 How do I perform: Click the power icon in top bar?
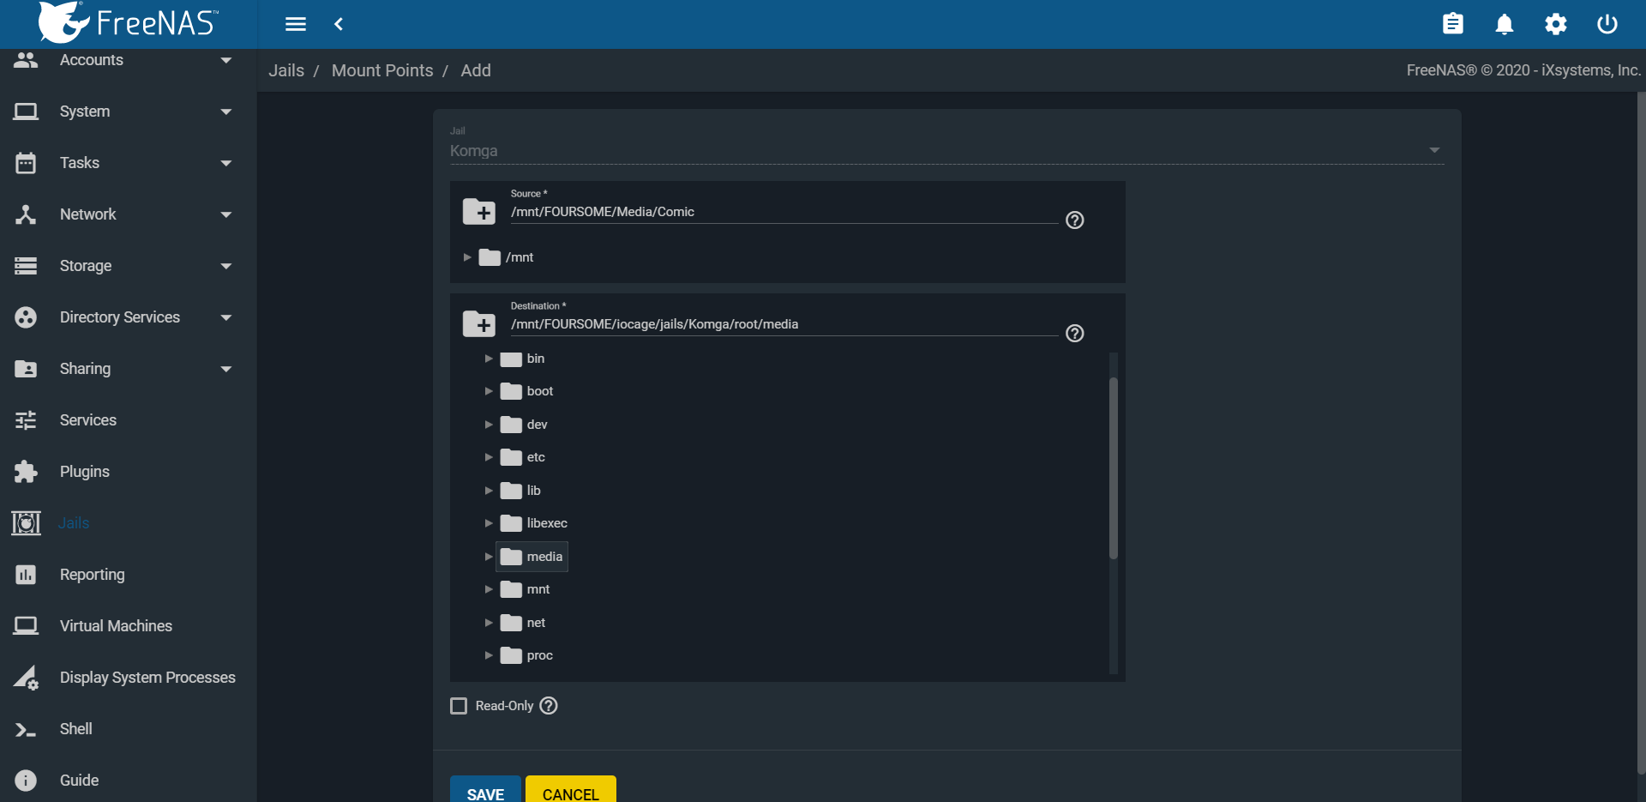point(1607,24)
